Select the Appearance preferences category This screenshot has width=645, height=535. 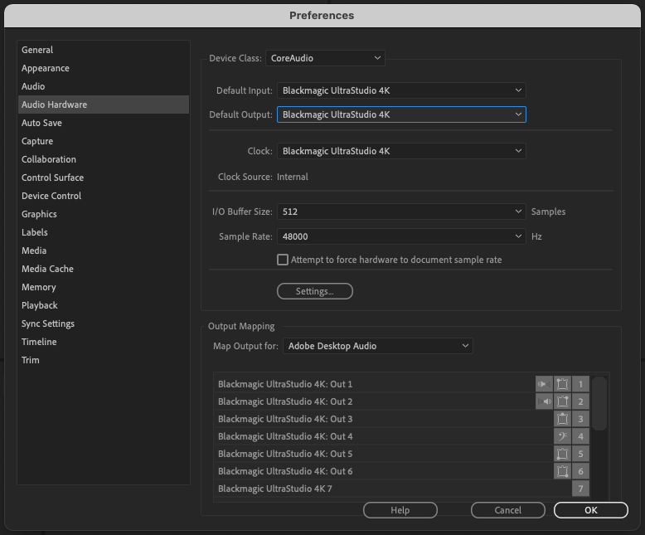(104, 68)
